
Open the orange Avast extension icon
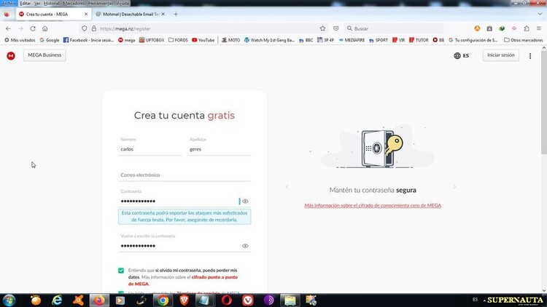477,28
